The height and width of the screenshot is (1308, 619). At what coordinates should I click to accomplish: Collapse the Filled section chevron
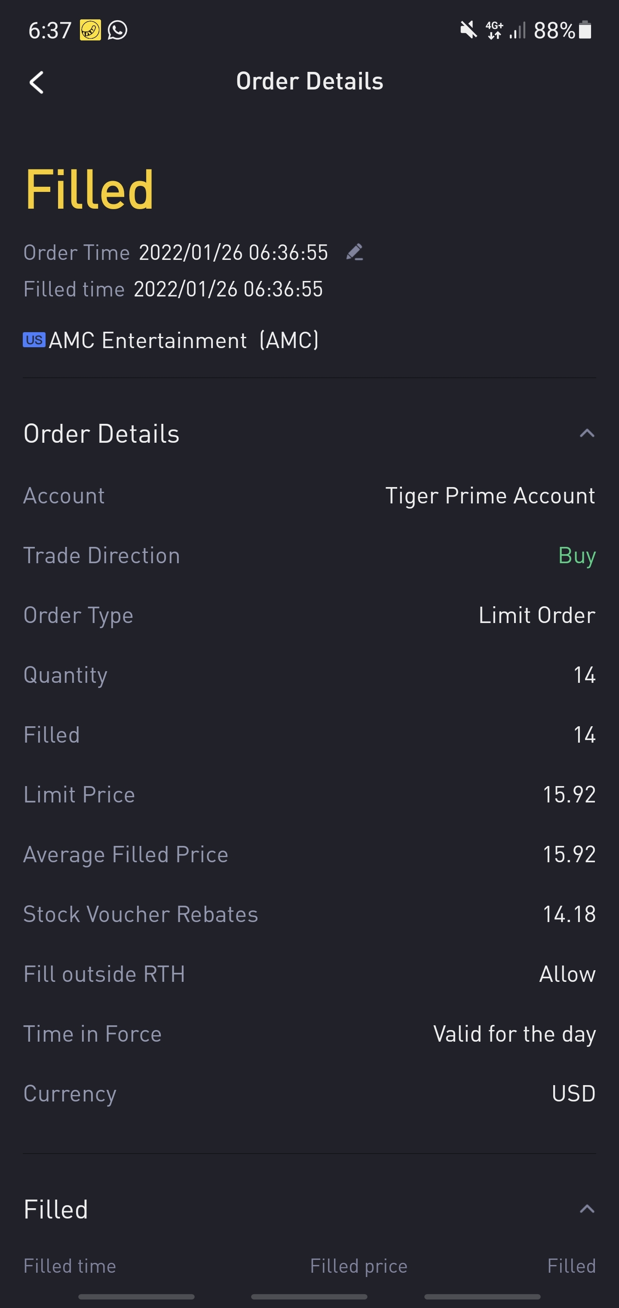[x=586, y=1209]
